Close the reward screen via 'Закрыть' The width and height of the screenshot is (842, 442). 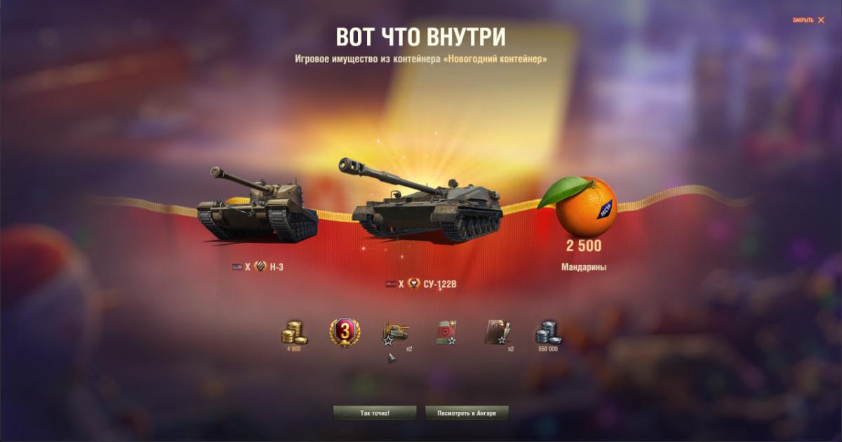coord(808,20)
